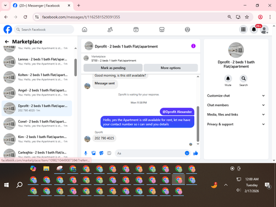Click the conversation list scrollbar

tap(76, 67)
